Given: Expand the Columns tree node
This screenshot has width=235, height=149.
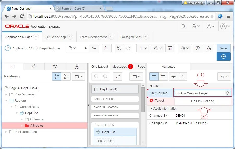Looking at the screenshot, I should 22,119.
